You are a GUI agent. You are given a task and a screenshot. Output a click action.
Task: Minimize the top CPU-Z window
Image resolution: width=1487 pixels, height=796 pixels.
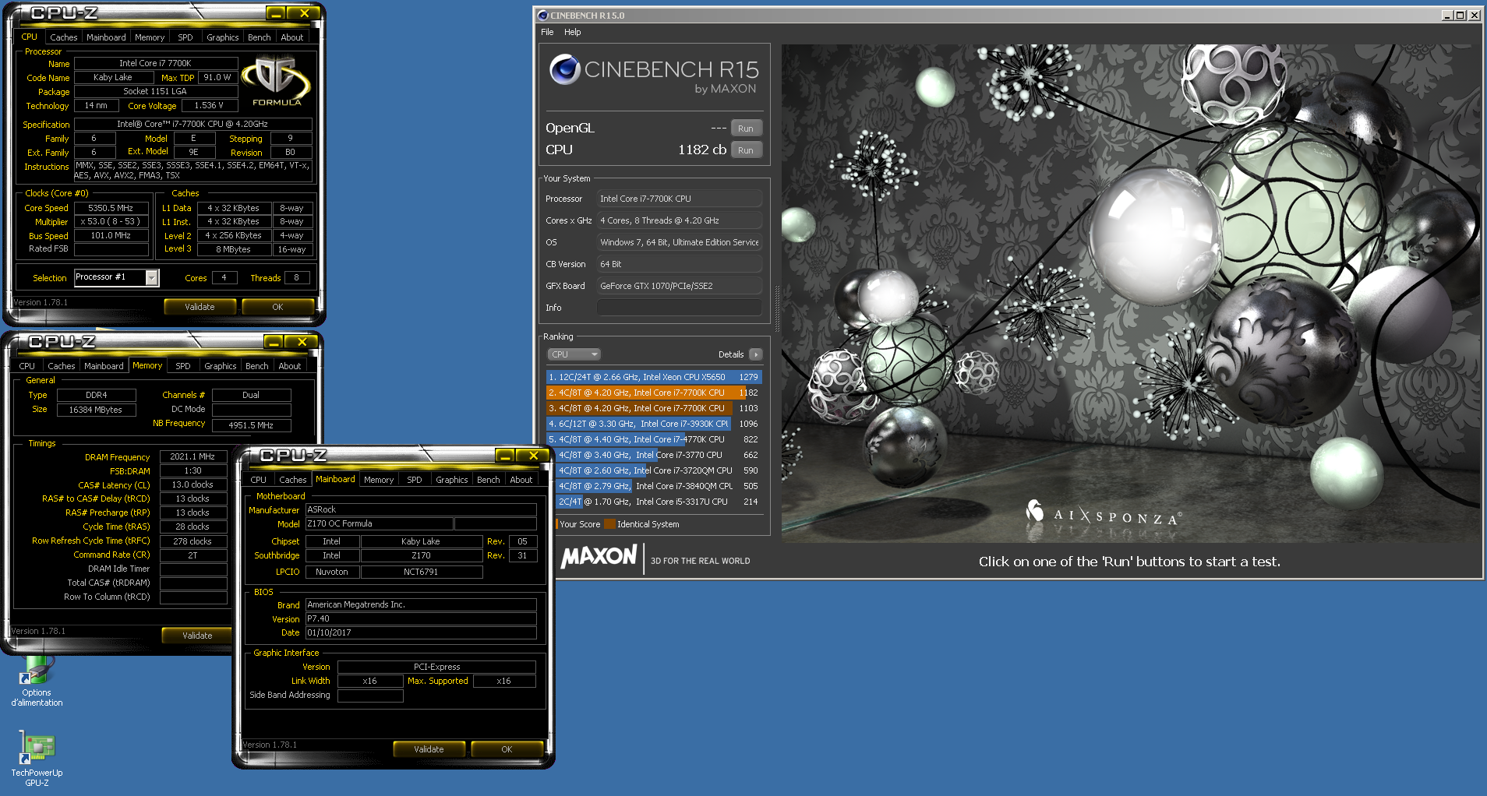pyautogui.click(x=276, y=13)
